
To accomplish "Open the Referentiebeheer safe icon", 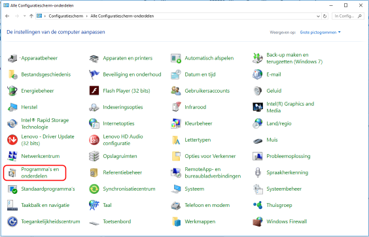I will coord(94,172).
